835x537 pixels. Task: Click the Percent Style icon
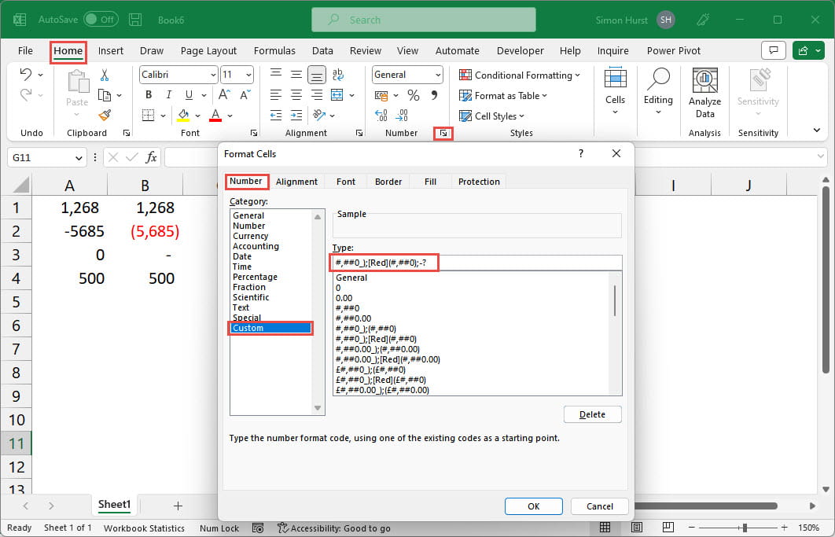[413, 95]
